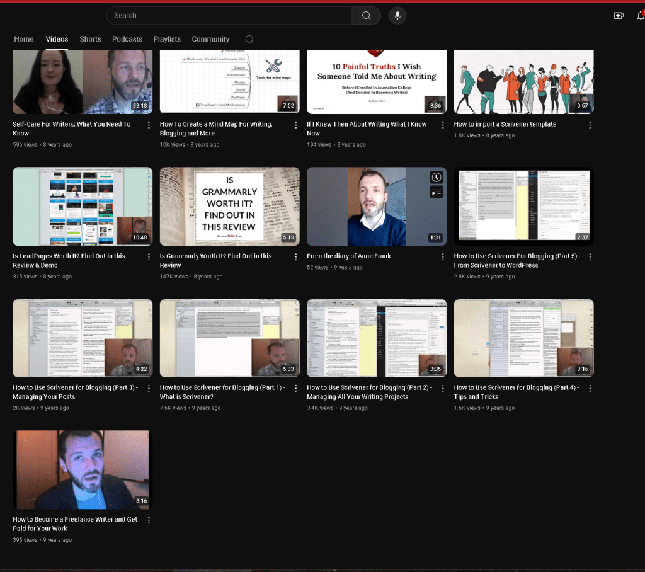Click the search magnifier button
This screenshot has height=572, width=645.
point(366,16)
